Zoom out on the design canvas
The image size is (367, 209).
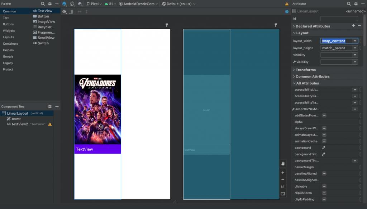(283, 180)
